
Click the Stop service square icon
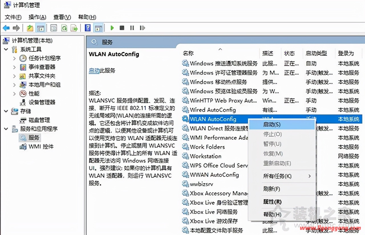pyautogui.click(x=122, y=28)
